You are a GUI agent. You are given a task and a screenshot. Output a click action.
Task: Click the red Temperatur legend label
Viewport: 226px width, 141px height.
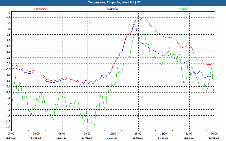coord(41,9)
